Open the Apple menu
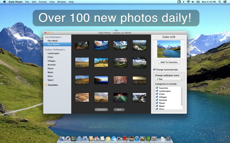 click(4, 2)
